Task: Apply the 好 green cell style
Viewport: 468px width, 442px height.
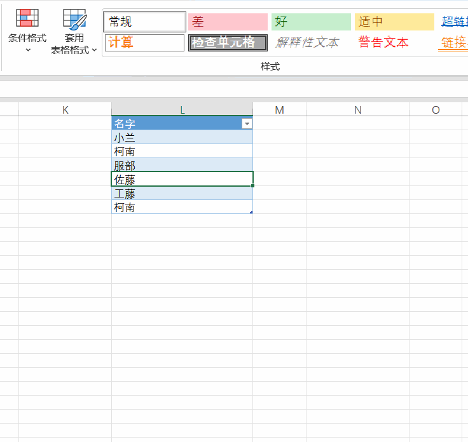Action: pos(310,22)
